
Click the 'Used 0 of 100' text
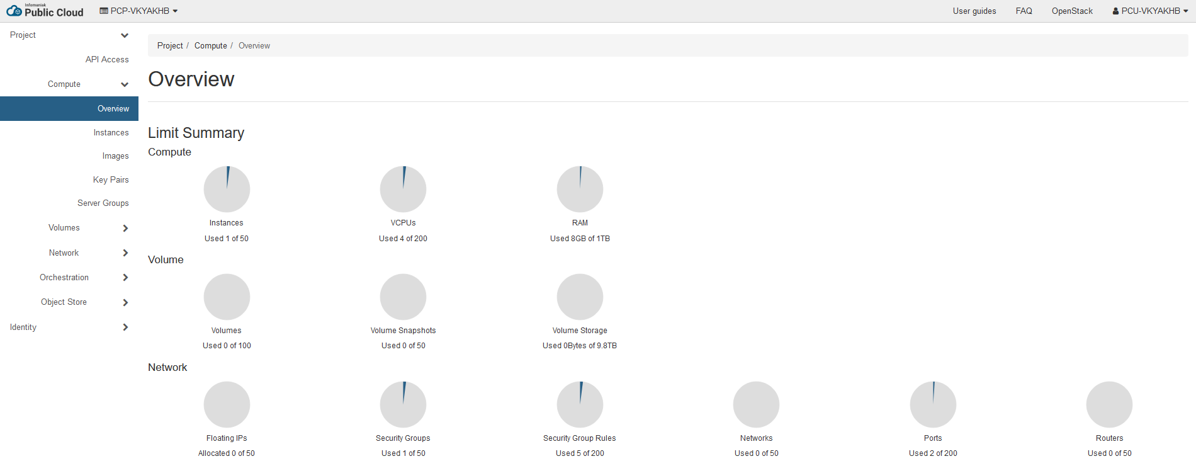coord(227,346)
